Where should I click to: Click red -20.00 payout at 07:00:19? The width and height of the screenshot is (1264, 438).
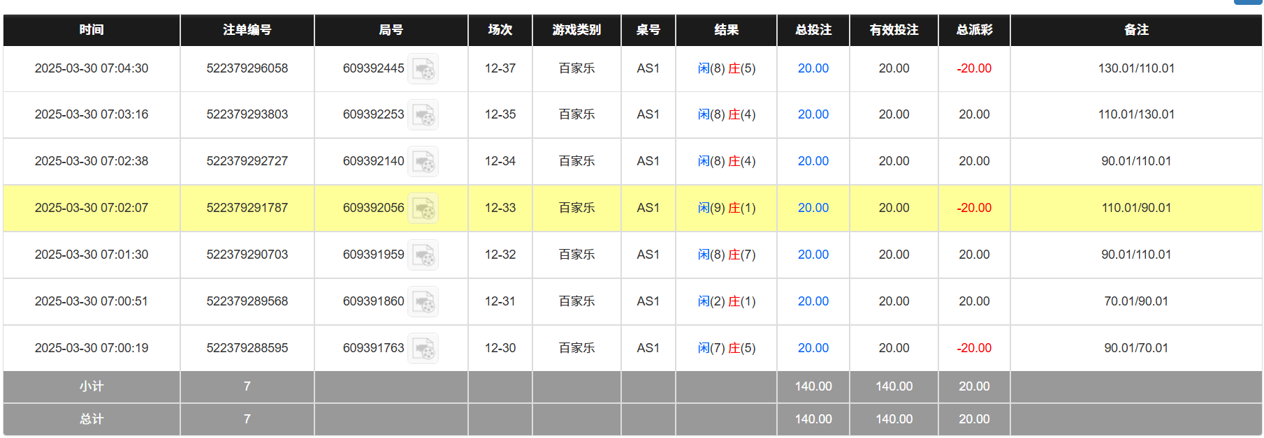(x=974, y=348)
